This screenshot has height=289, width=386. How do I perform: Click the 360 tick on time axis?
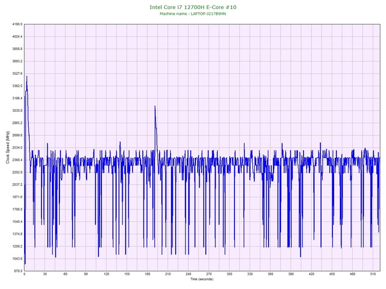270,274
